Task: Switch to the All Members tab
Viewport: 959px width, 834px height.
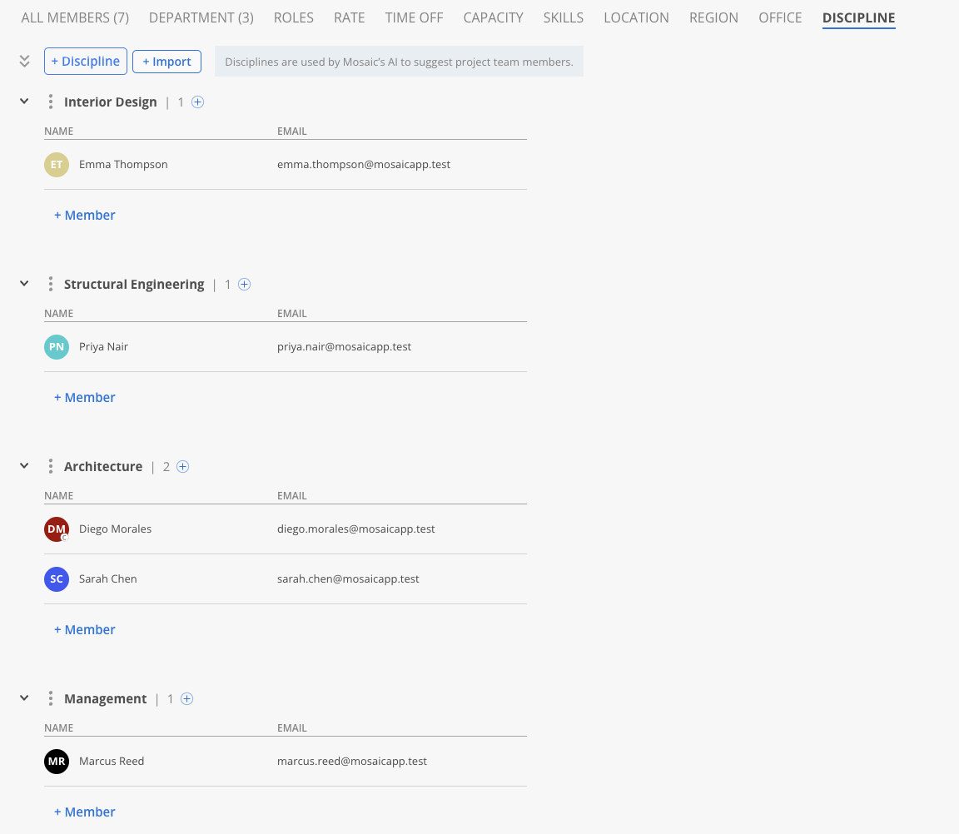Action: (x=75, y=17)
